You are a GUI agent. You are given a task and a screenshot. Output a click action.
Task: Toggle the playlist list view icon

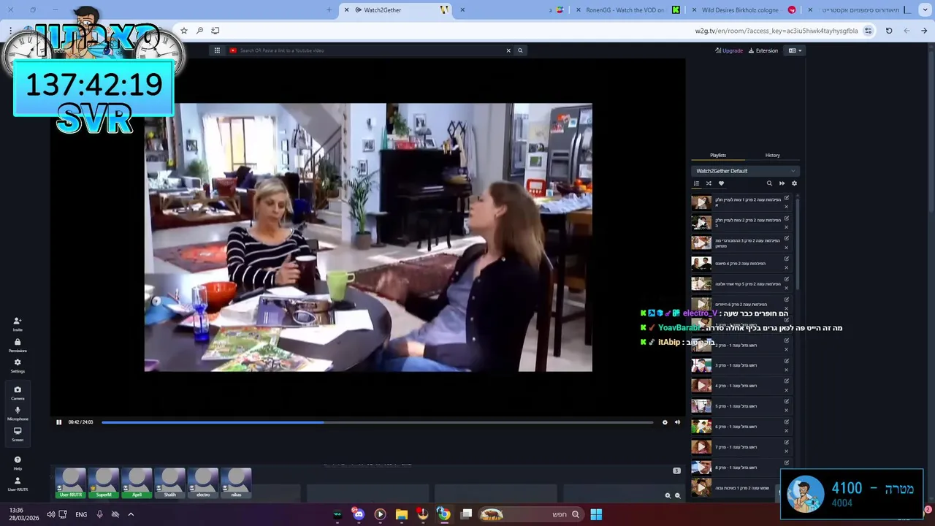[x=696, y=183]
